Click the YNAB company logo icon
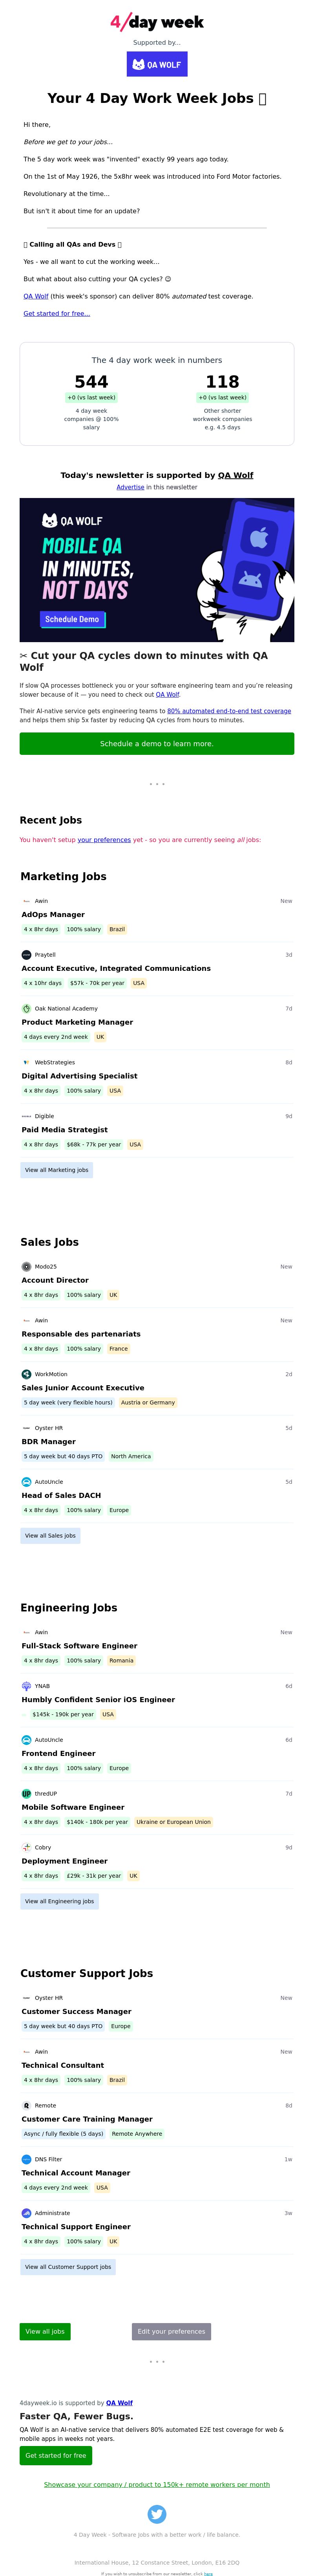314x2576 pixels. click(26, 1686)
